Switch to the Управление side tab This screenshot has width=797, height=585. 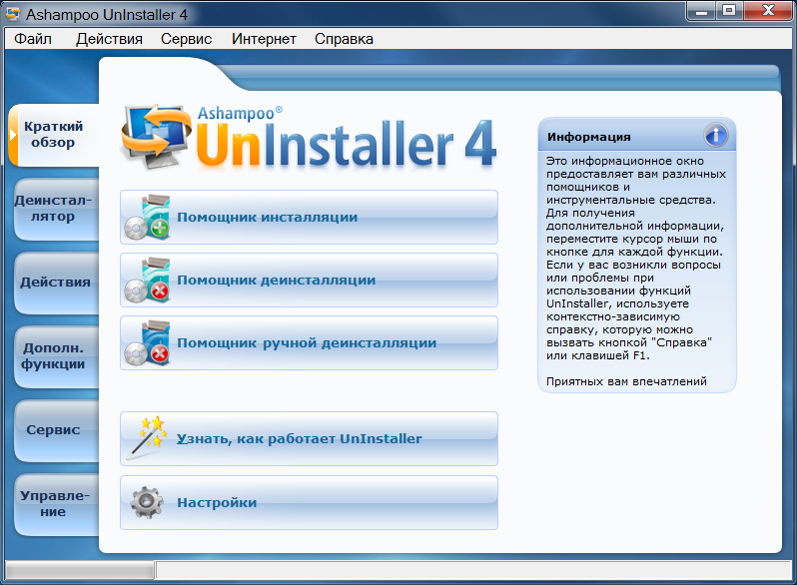[x=56, y=504]
